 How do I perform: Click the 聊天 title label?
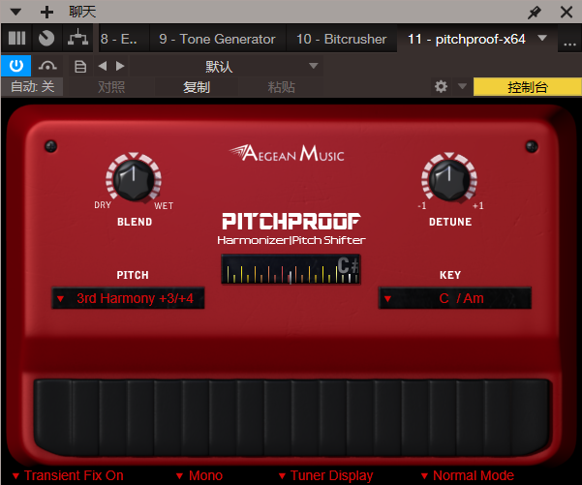point(82,12)
